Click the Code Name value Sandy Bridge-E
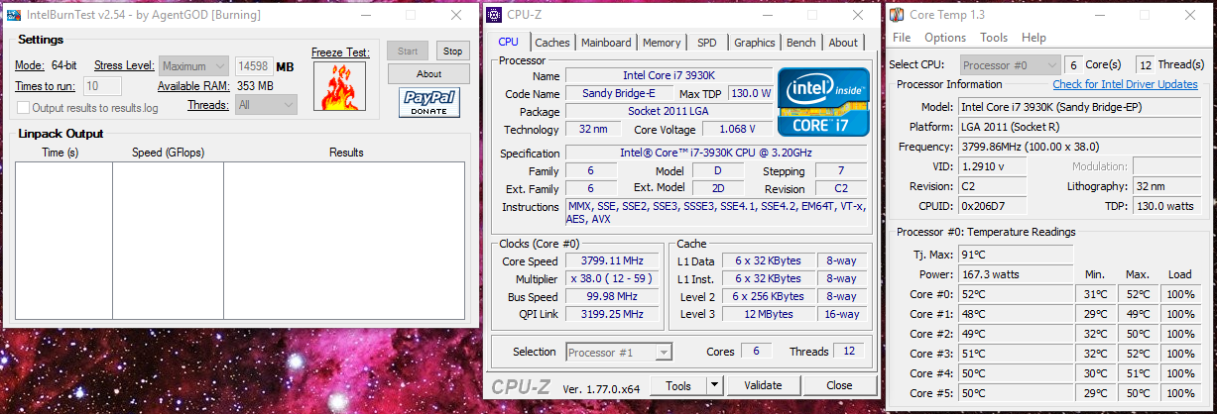This screenshot has height=414, width=1217. (618, 93)
